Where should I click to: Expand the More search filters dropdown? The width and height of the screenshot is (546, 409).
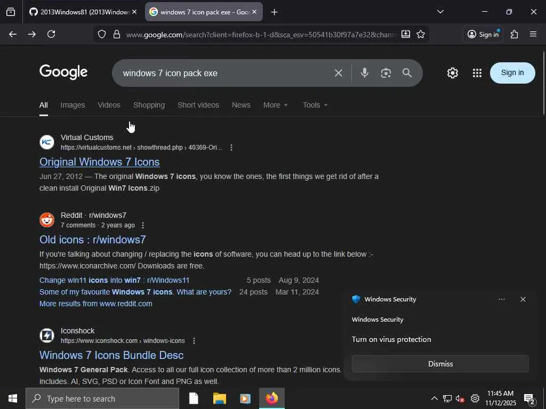tap(276, 105)
